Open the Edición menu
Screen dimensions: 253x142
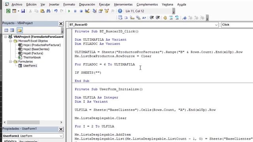click(31, 4)
